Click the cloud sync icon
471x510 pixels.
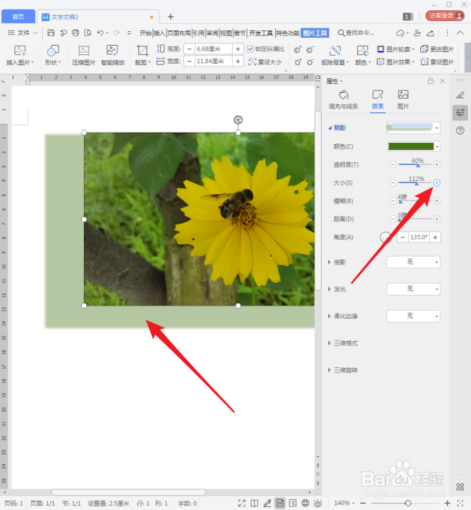[x=401, y=33]
